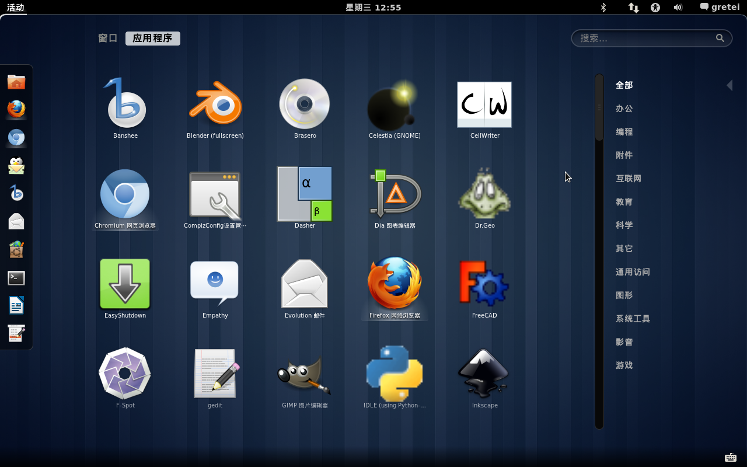The width and height of the screenshot is (747, 467).
Task: Click the 活动 button in top bar
Action: pyautogui.click(x=16, y=8)
